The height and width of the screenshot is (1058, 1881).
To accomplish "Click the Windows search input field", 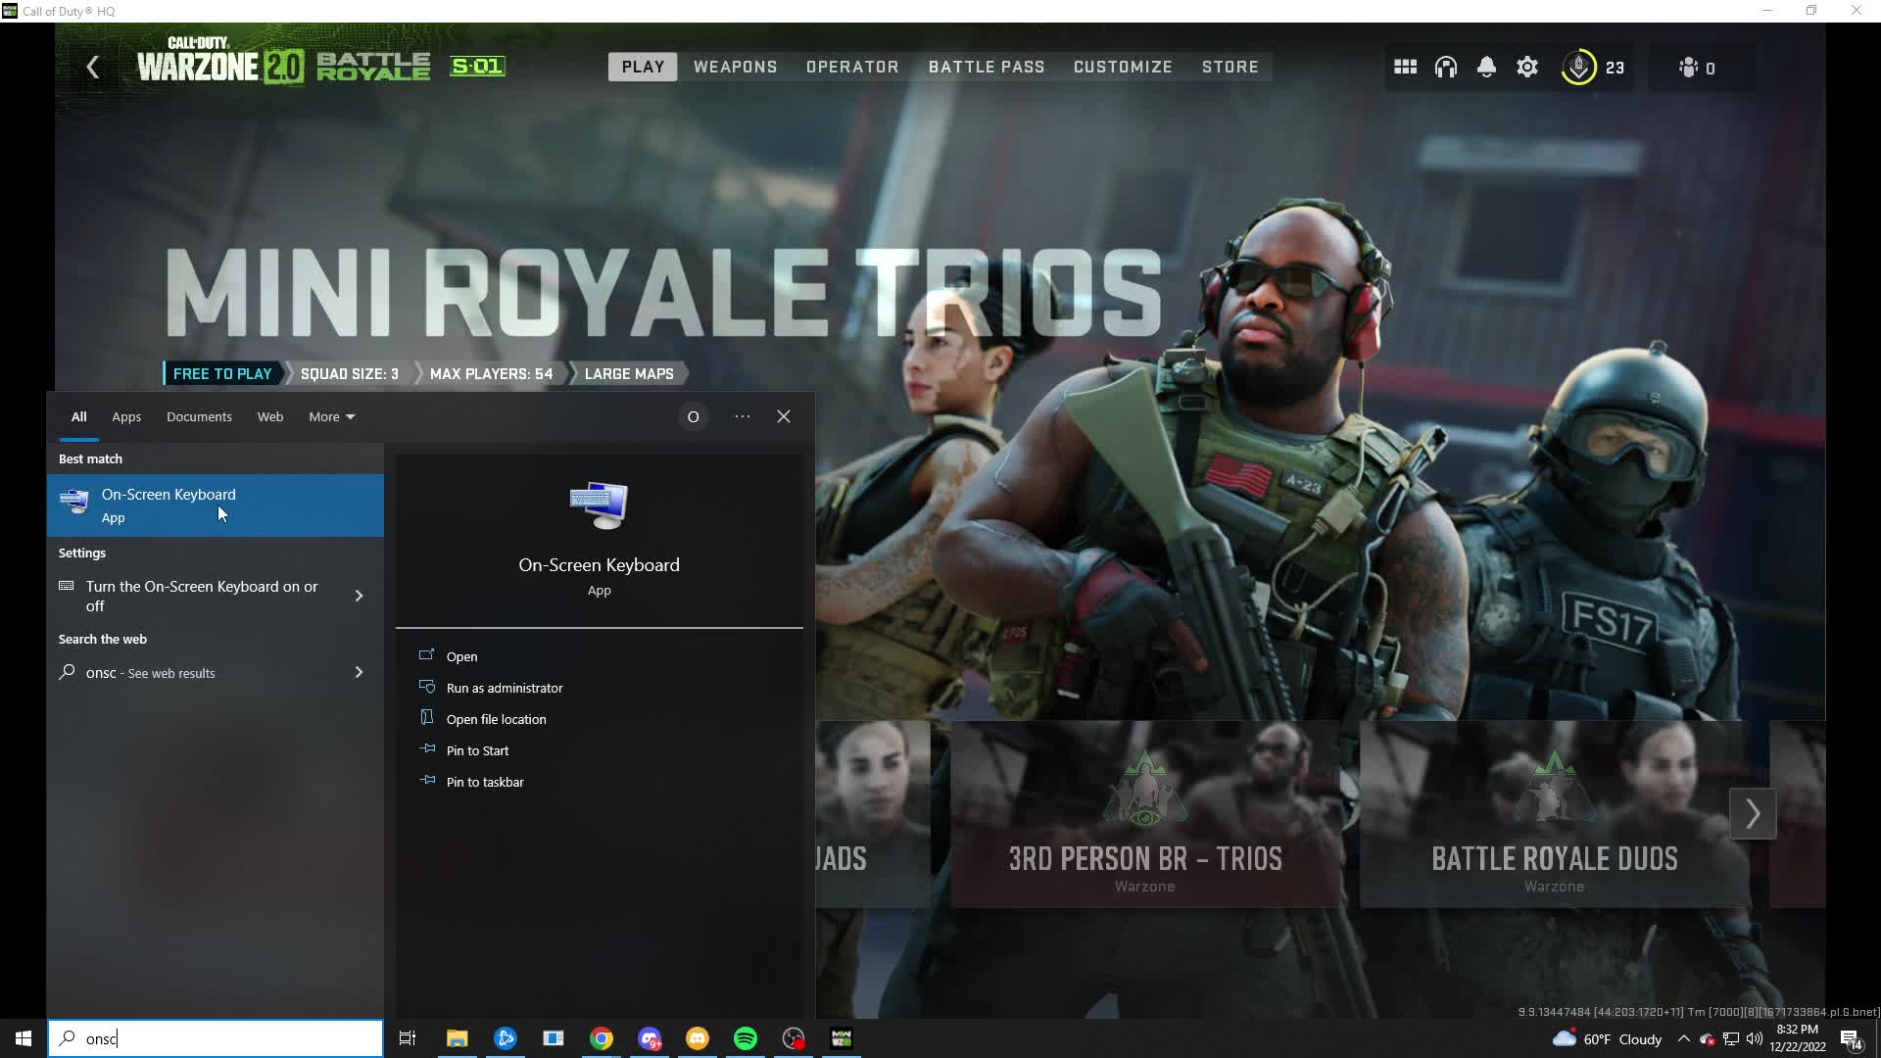I will [x=216, y=1038].
